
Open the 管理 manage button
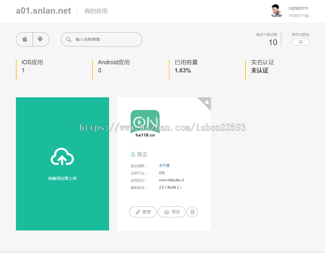pos(143,212)
